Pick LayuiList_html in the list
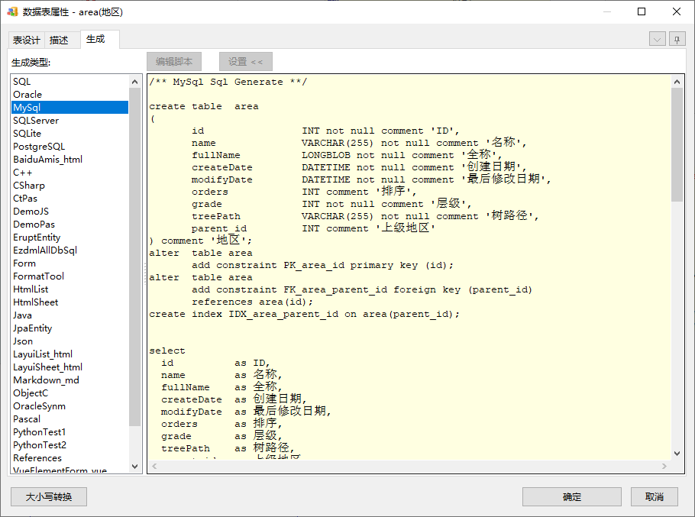 pos(69,354)
